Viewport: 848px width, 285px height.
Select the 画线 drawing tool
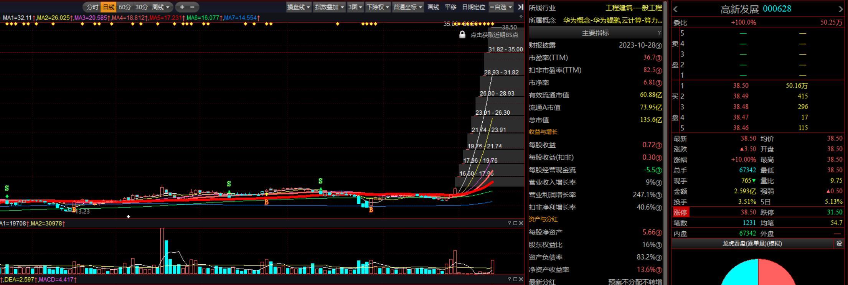pos(433,7)
